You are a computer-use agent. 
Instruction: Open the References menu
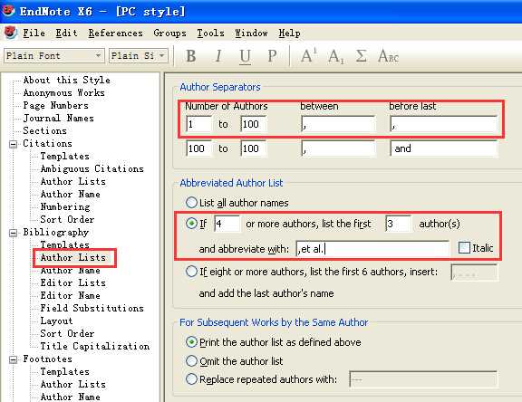click(115, 33)
